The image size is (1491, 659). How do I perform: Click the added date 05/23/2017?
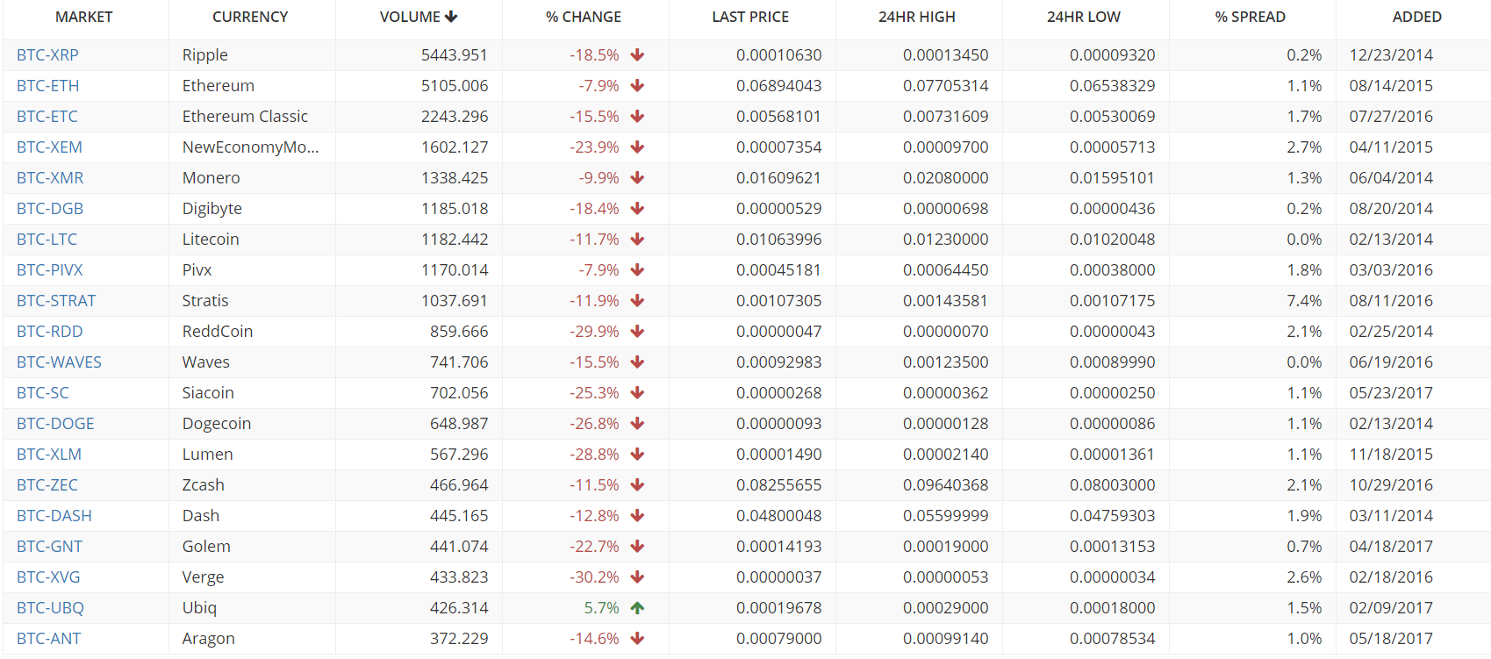pyautogui.click(x=1391, y=393)
